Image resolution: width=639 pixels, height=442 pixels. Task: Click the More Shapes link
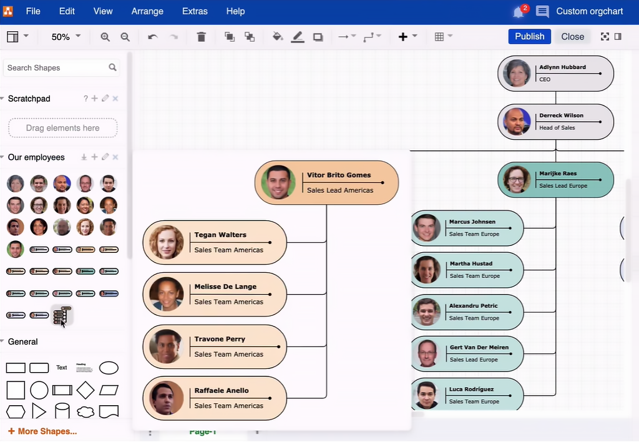[x=42, y=431]
